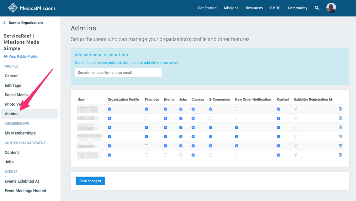Click back arrow next to Back to Organizations
Image resolution: width=356 pixels, height=201 pixels.
tap(4, 23)
